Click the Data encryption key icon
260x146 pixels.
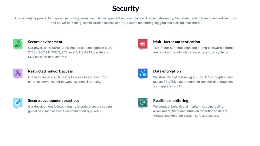[x=142, y=73]
